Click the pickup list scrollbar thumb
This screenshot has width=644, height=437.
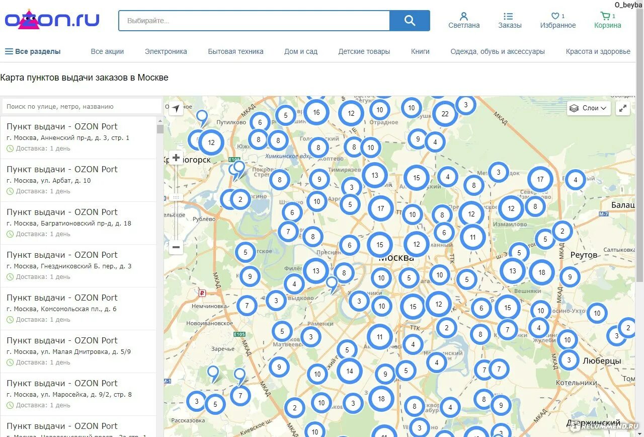pyautogui.click(x=160, y=129)
